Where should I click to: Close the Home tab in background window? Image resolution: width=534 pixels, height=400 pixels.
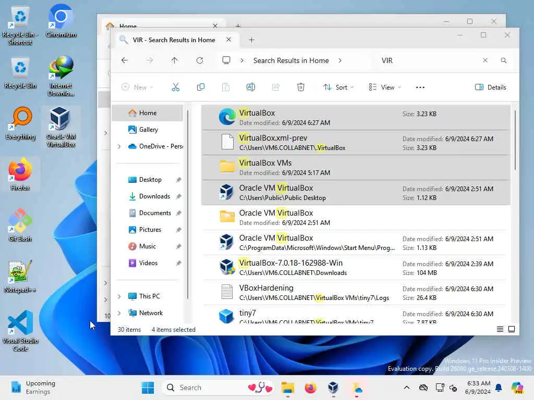click(215, 26)
